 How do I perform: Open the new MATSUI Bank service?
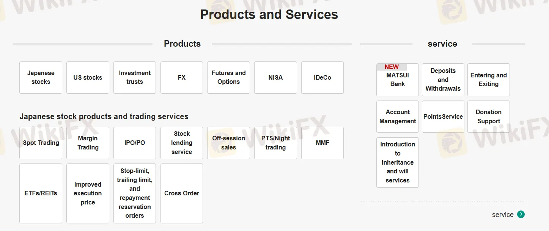398,80
